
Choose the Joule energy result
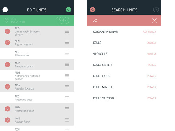pos(124,43)
